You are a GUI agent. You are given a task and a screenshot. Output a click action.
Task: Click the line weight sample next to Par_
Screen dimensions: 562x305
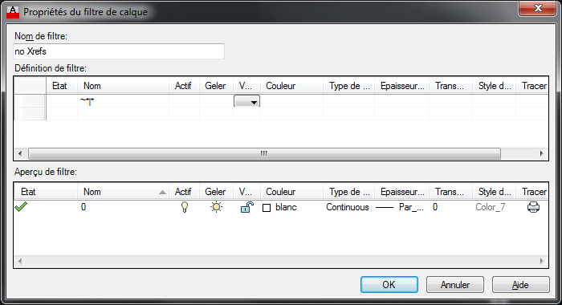tap(385, 208)
